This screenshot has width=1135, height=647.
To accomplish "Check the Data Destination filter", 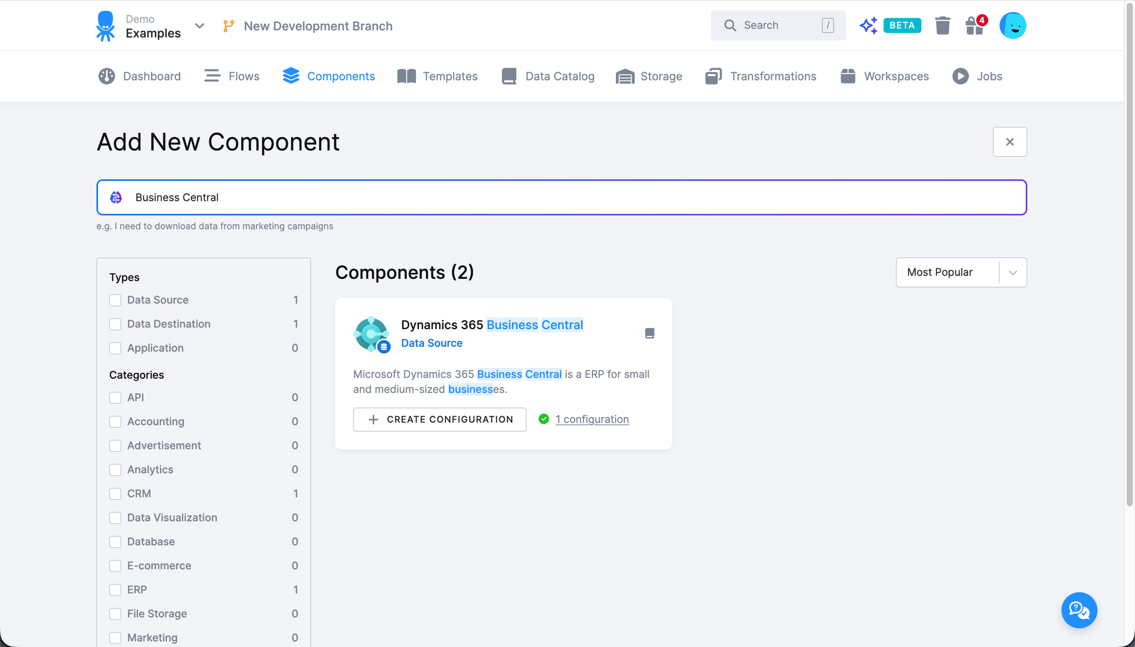I will click(115, 324).
